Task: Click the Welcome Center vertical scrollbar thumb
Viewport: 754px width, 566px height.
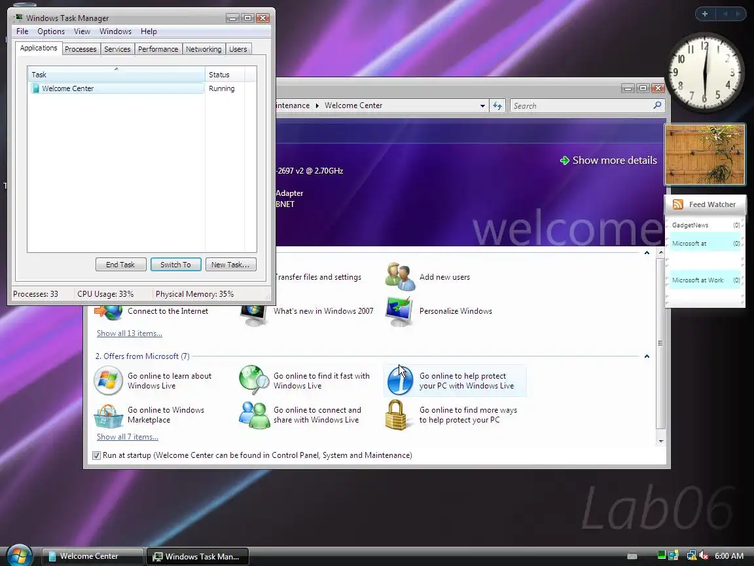Action: tap(660, 343)
